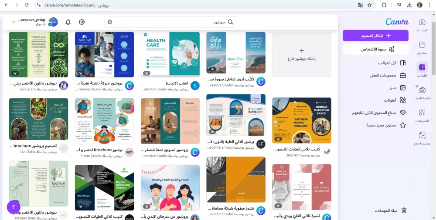Bookmark this page with the star icon
The height and width of the screenshot is (220, 436).
[x=370, y=5]
